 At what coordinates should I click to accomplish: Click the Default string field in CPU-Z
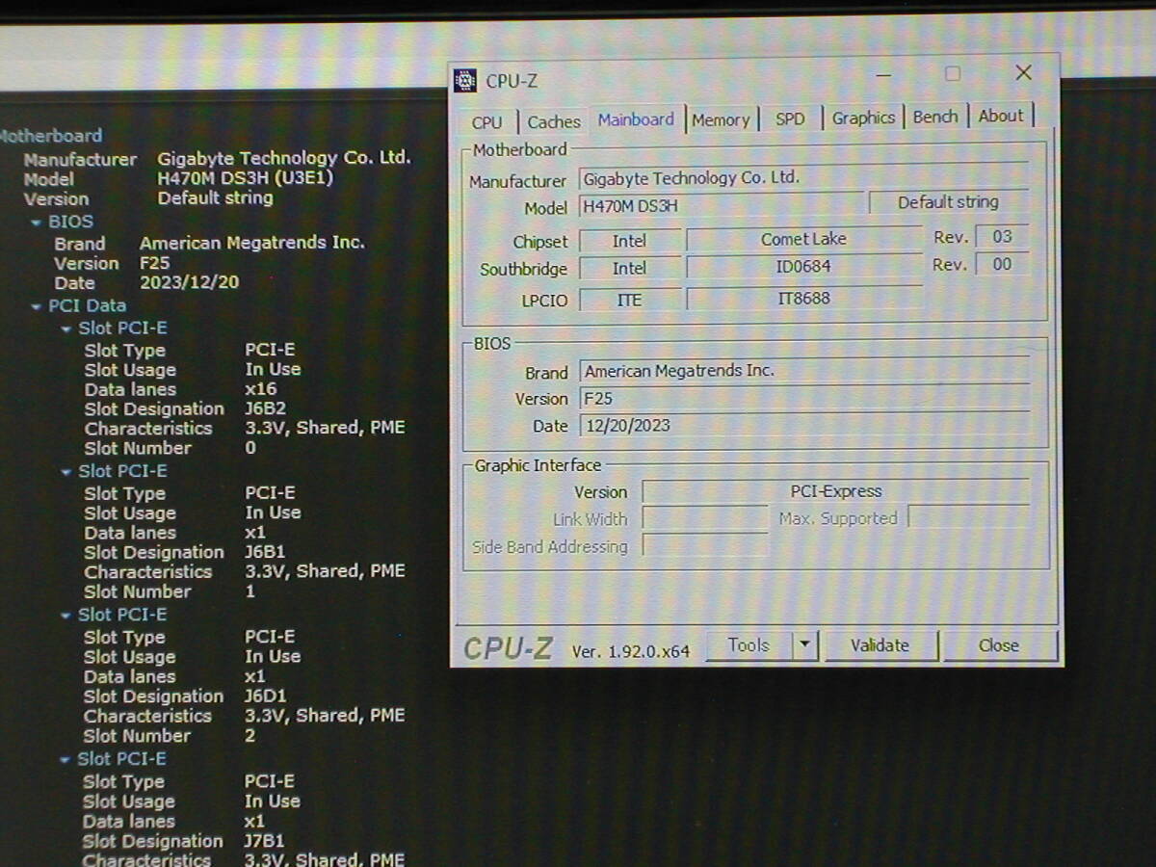tap(948, 202)
